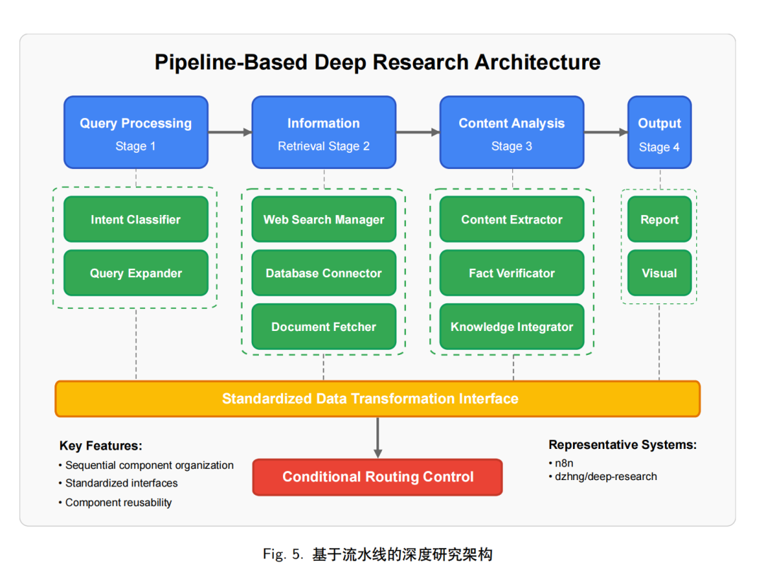Click the Standardized Data Transformation Interface bar
Screen dimensions: 764x572
pyautogui.click(x=378, y=399)
